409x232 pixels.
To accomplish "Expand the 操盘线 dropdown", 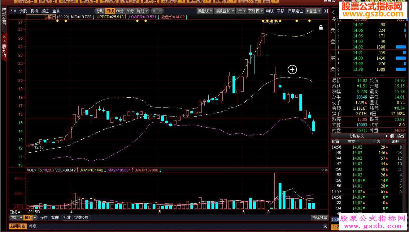I will pos(205,11).
